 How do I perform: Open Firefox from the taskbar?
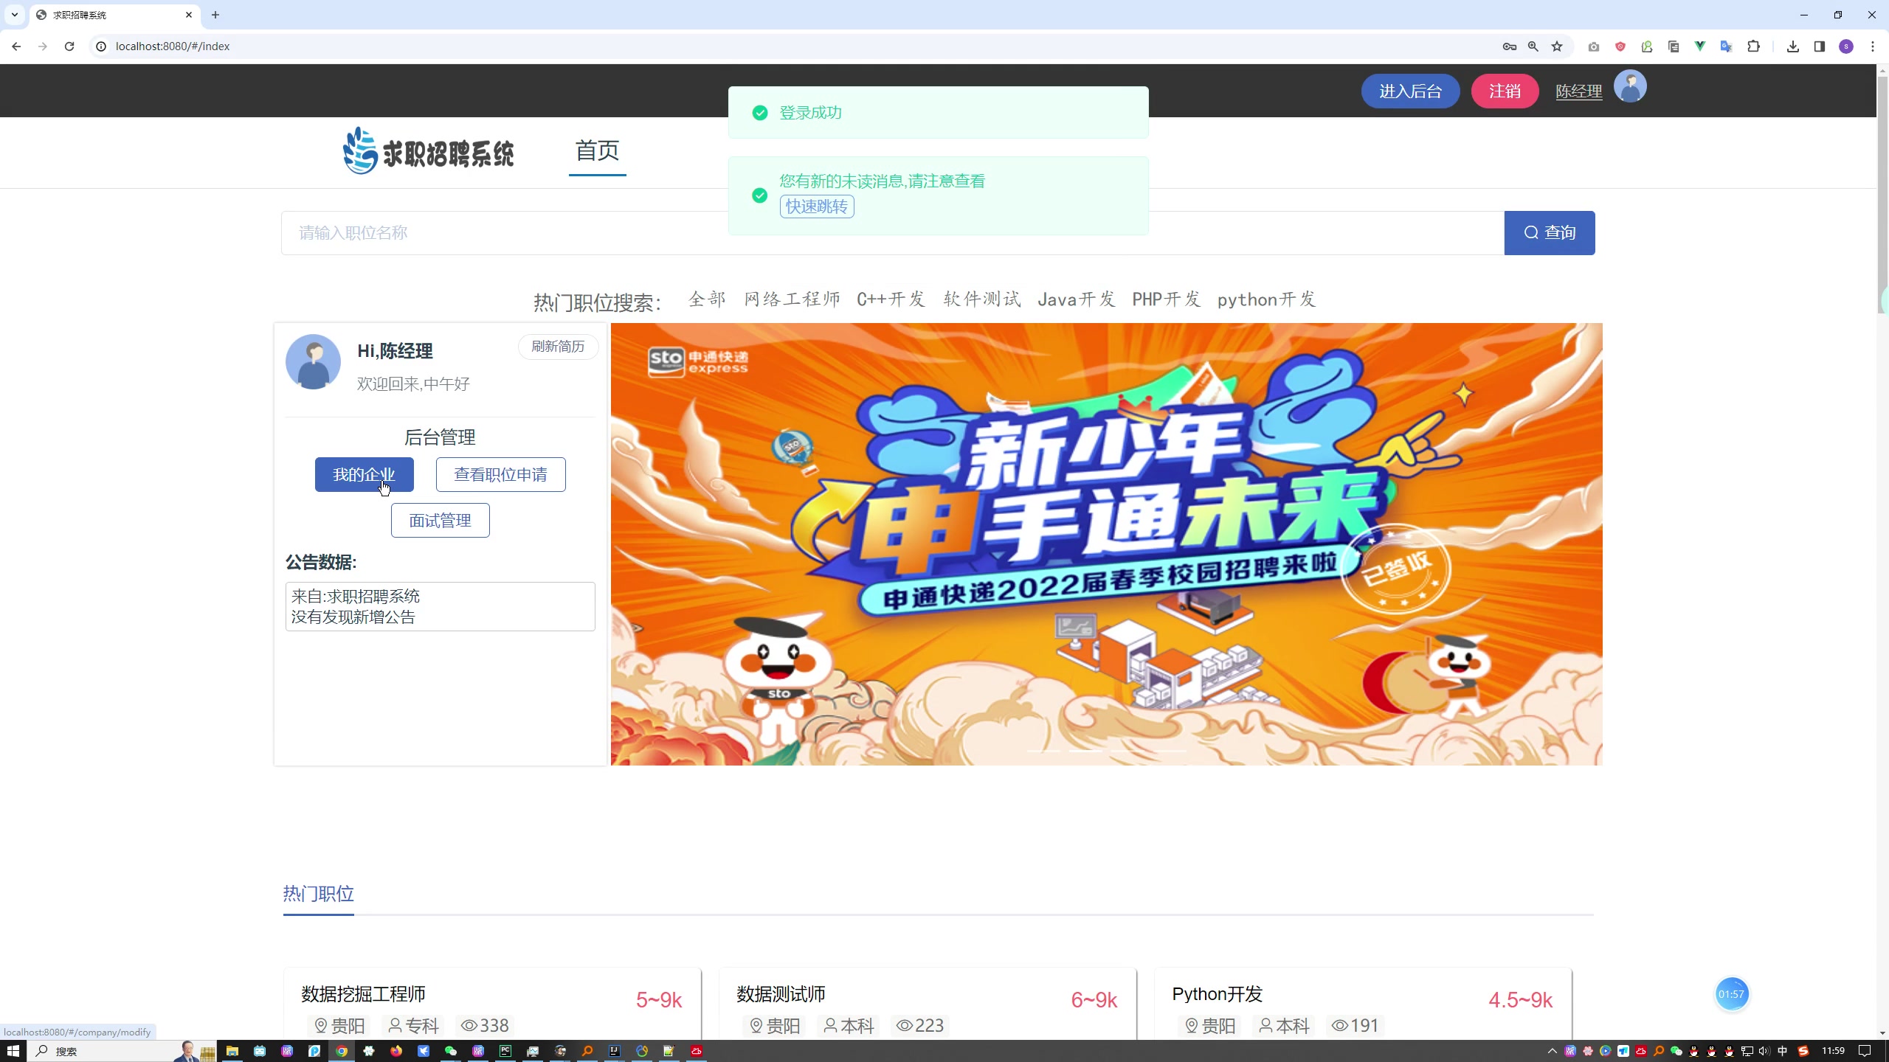pos(396,1051)
